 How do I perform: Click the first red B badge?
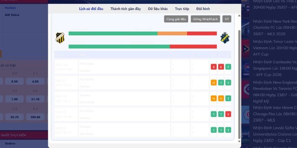coord(214,67)
